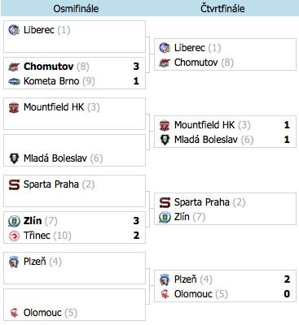Open Mladá Boleslav link in Čtvrtfinále
The image size is (299, 325).
(x=206, y=140)
